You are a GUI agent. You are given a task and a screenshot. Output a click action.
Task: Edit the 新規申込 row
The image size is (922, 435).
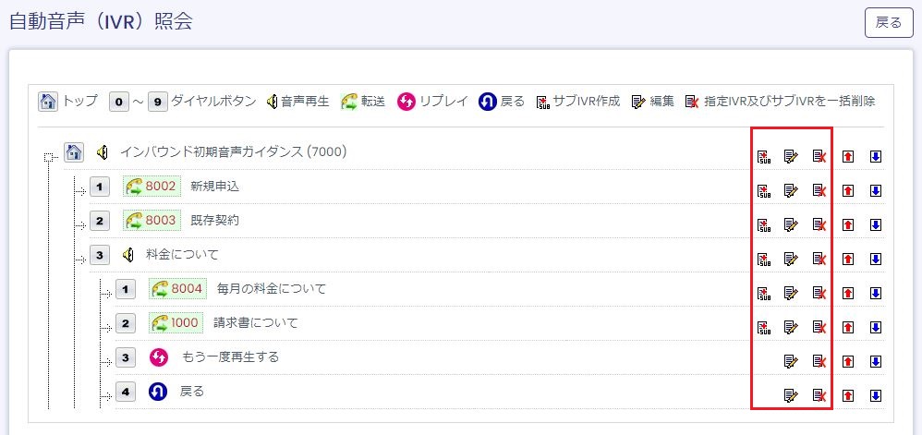[791, 190]
